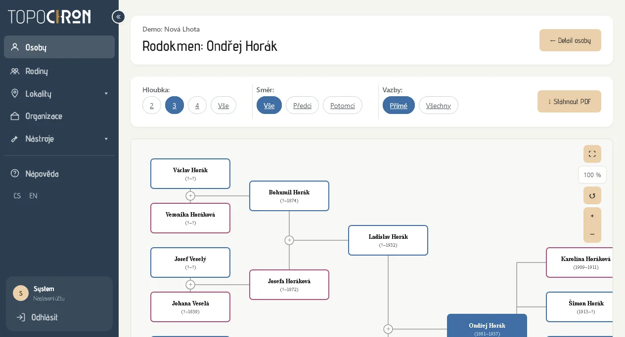Click the plus node between Václav and Veronika
The image size is (625, 337).
coord(190,196)
